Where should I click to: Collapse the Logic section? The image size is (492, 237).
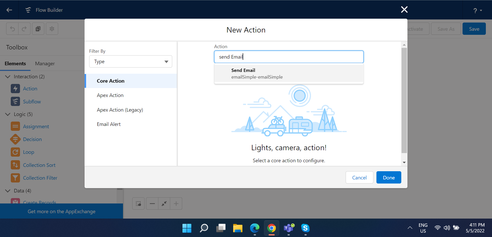8,114
